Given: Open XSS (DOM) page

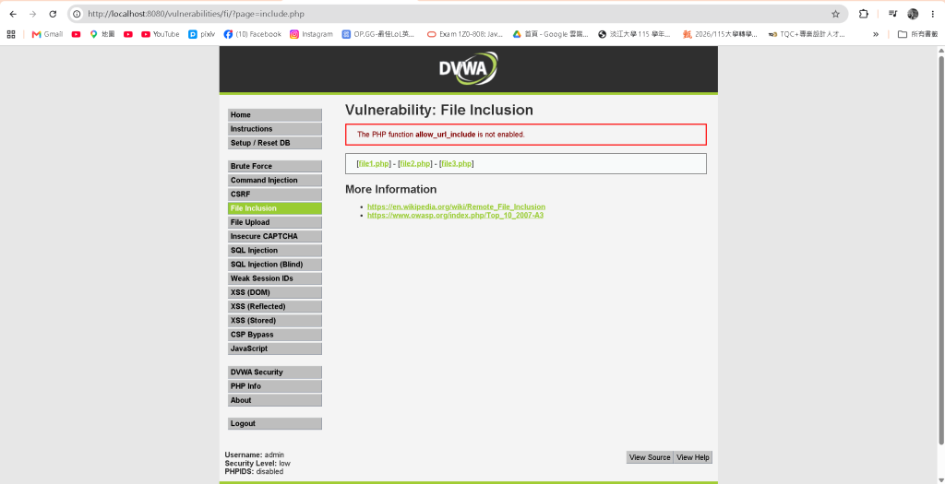Looking at the screenshot, I should [x=275, y=292].
